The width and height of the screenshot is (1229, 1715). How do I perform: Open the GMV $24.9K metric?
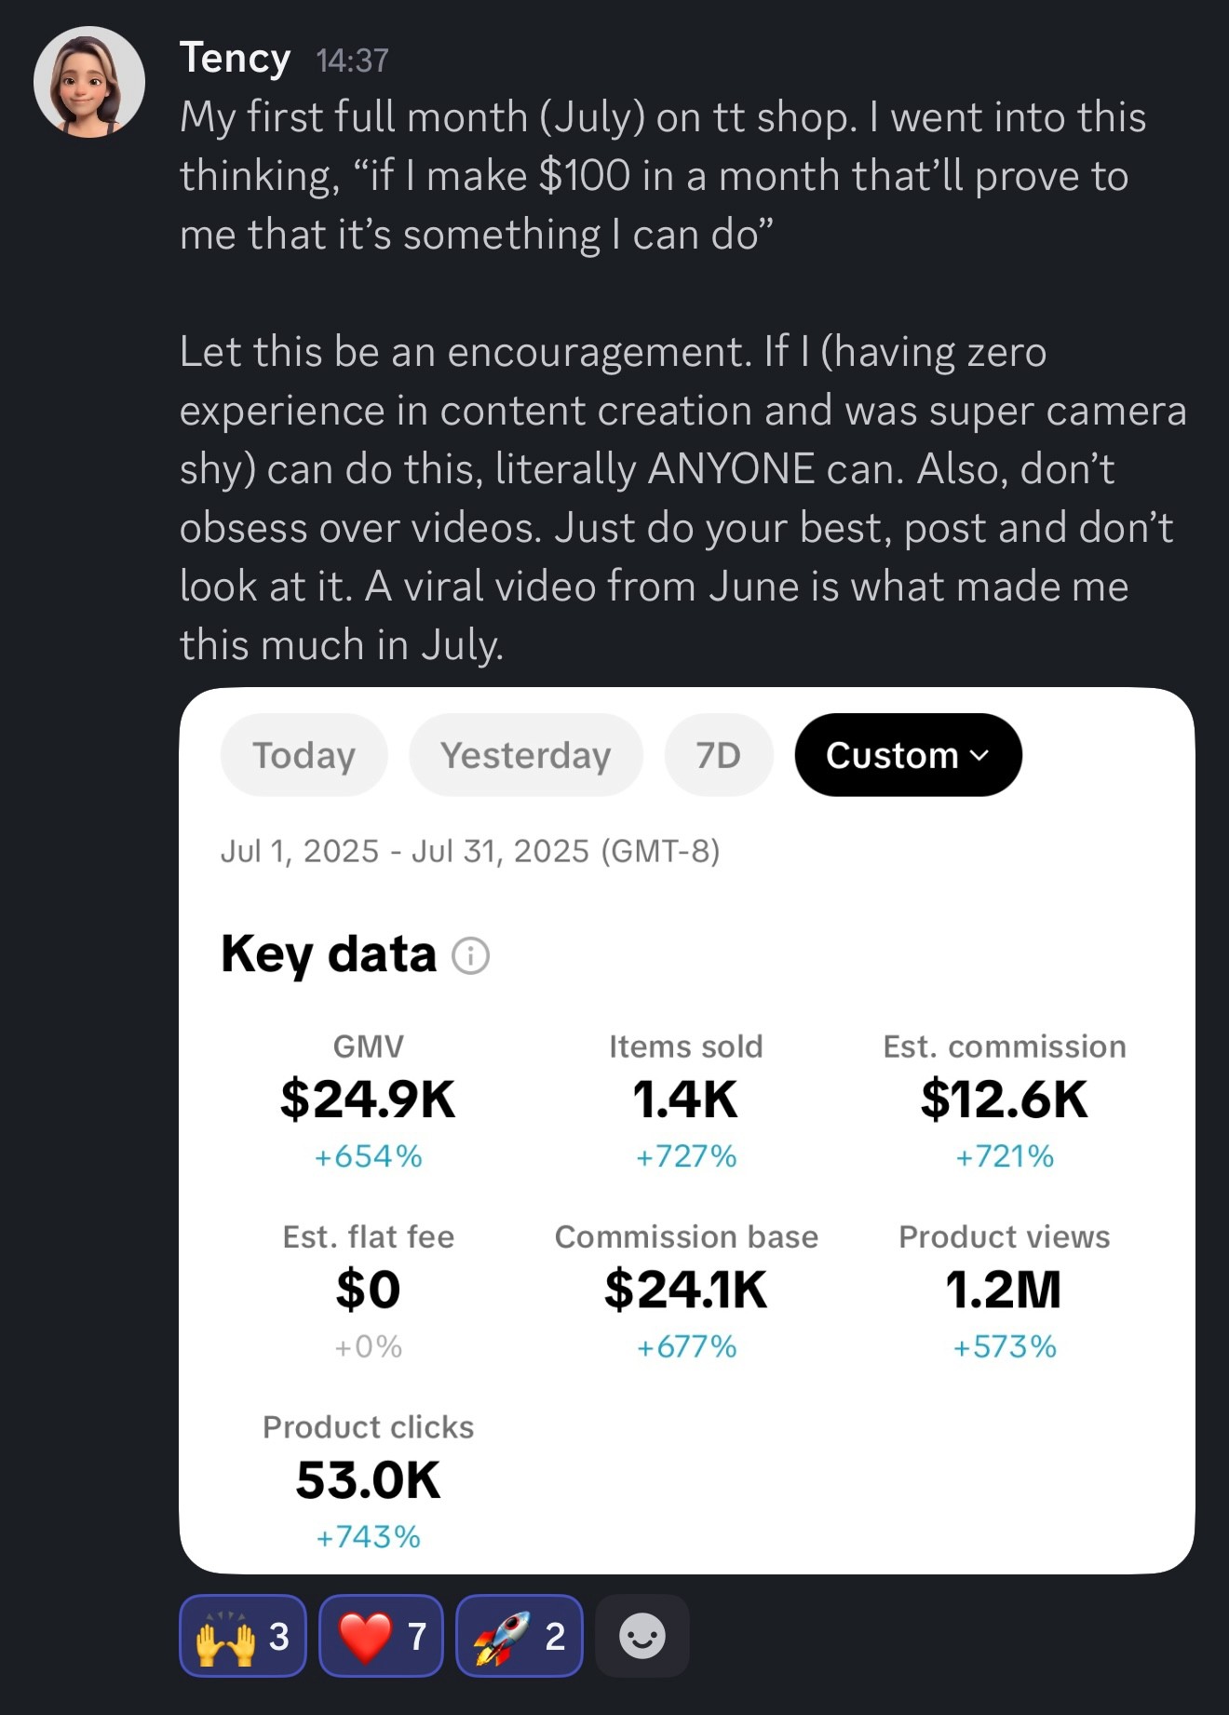click(x=369, y=1101)
